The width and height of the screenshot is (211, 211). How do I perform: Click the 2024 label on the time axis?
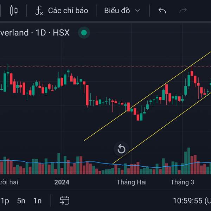(62, 182)
